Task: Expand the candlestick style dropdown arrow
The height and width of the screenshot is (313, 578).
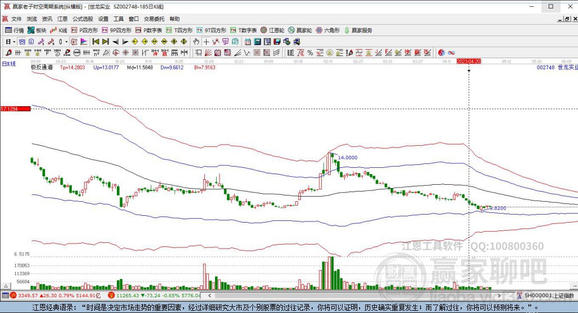Action: (x=67, y=42)
